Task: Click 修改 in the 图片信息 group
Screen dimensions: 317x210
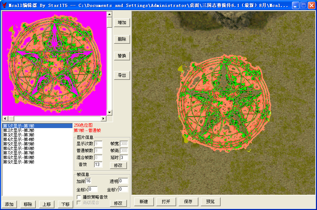Action: [x=118, y=165]
